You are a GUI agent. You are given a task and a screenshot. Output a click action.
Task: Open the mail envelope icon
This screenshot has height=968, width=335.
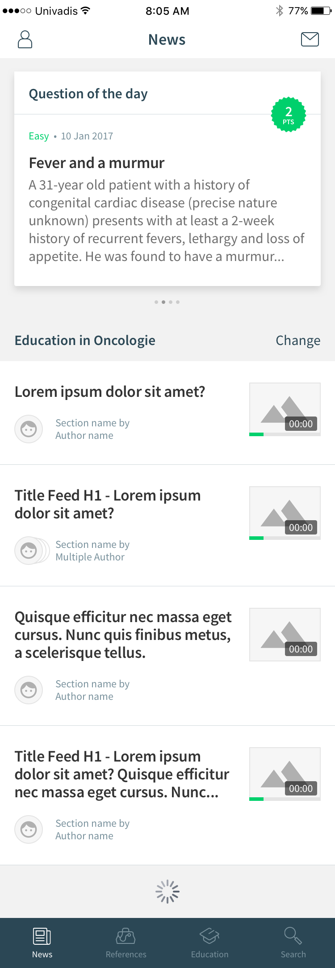[310, 39]
